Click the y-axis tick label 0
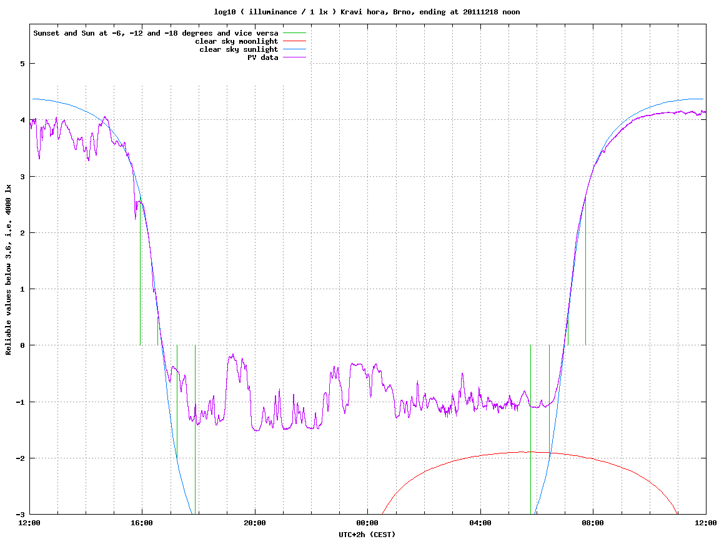The image size is (719, 539). (22, 345)
